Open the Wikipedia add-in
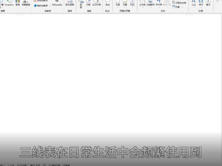The width and height of the screenshot is (222, 166). (57, 3)
